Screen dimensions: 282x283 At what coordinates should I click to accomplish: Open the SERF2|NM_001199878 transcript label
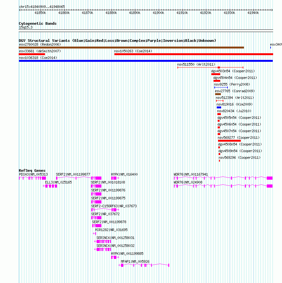pos(109,222)
